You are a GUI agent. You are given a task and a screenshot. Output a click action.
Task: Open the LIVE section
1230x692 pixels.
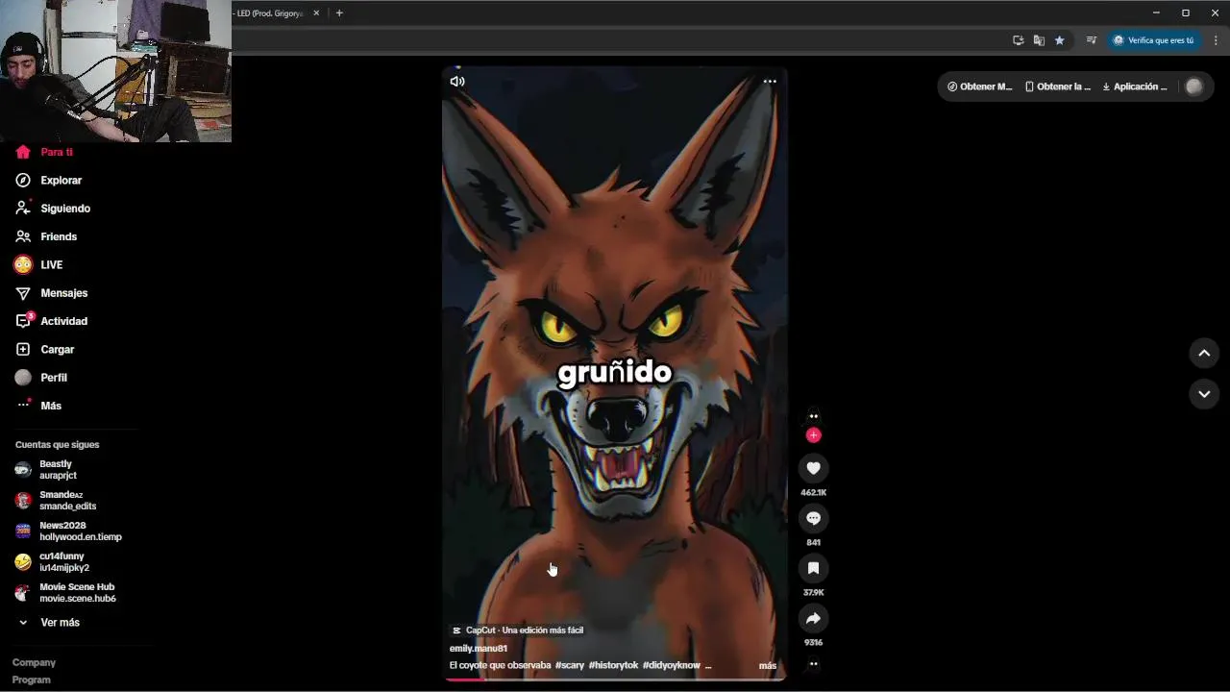pos(38,264)
